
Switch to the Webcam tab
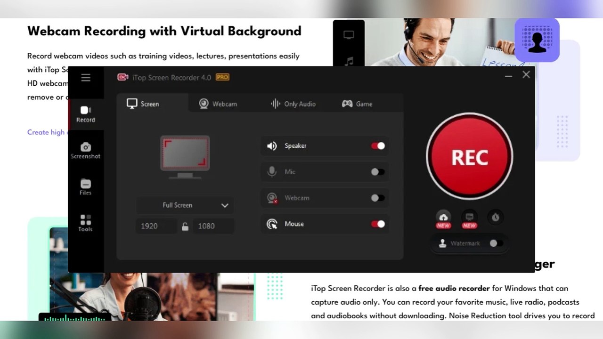point(218,104)
